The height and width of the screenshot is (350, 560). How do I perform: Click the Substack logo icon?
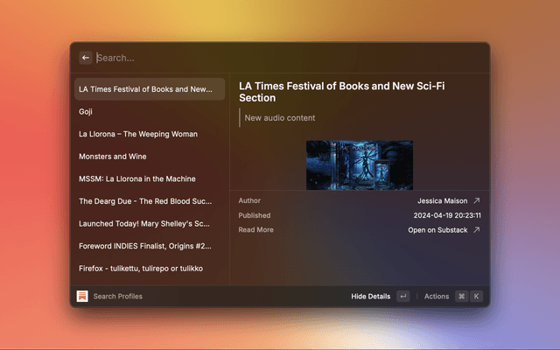82,297
